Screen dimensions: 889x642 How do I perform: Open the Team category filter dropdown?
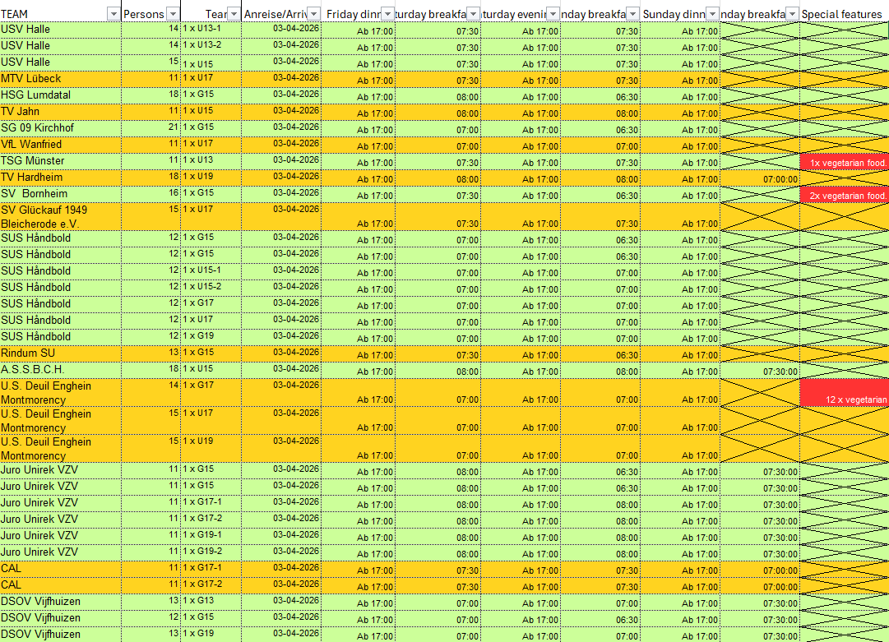click(x=234, y=13)
